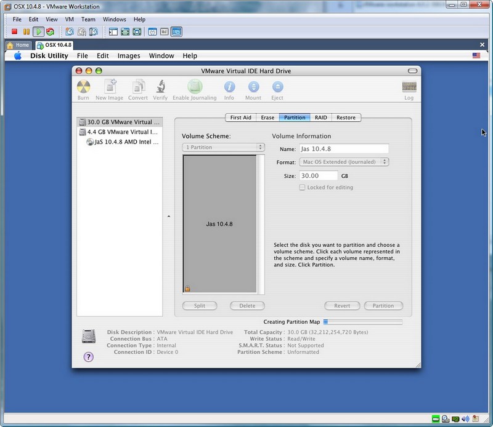Viewport: 493px width, 427px height.
Task: Open the VM menu in VMware Workstation
Action: [70, 19]
